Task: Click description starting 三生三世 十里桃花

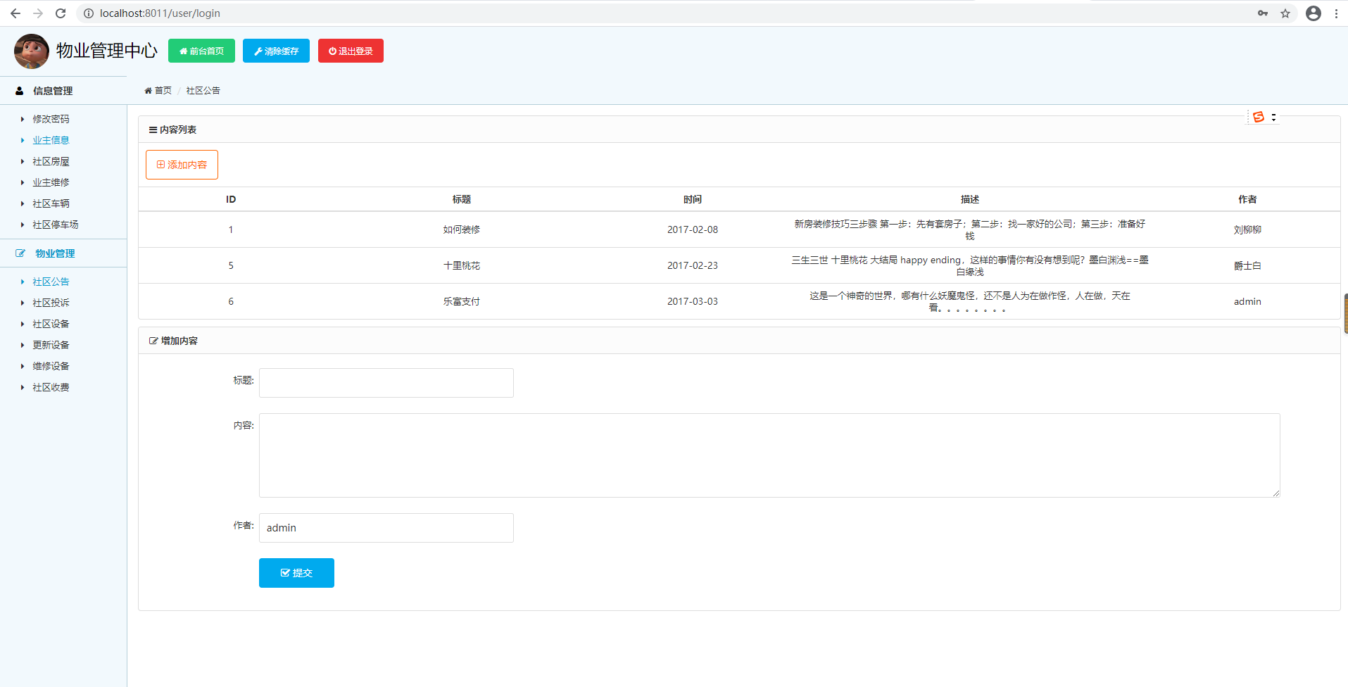Action: coord(970,265)
